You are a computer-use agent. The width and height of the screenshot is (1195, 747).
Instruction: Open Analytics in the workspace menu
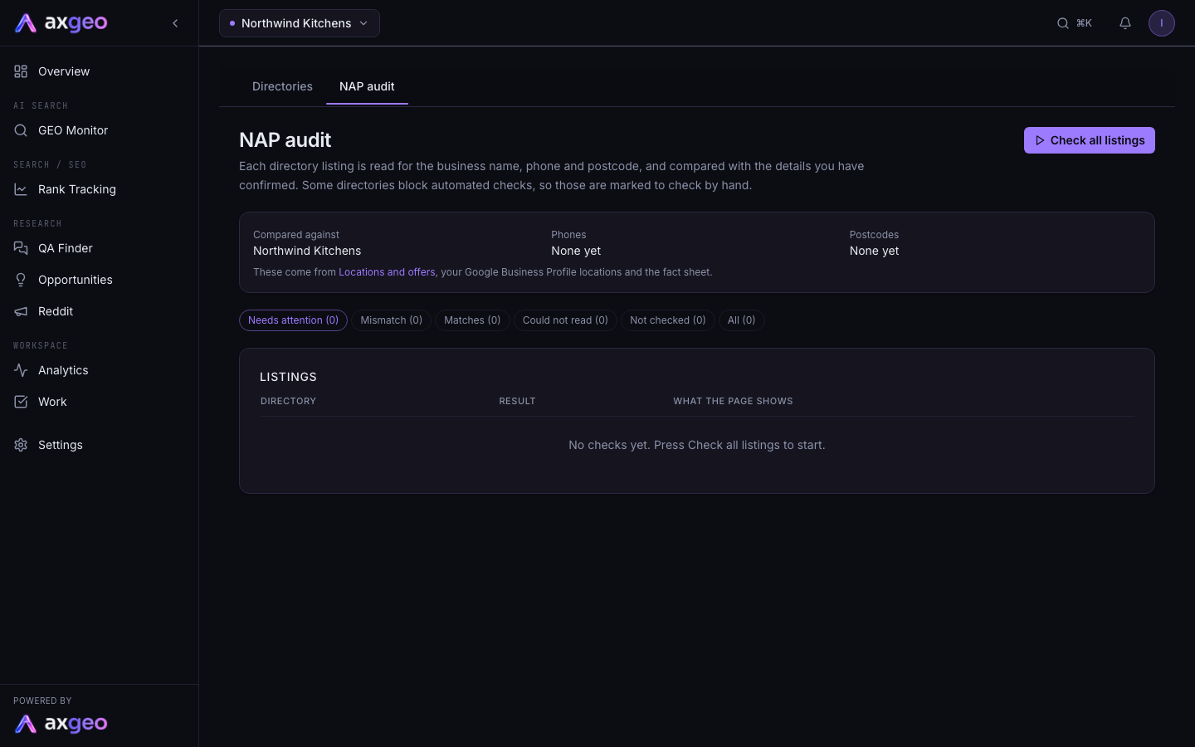click(100, 370)
